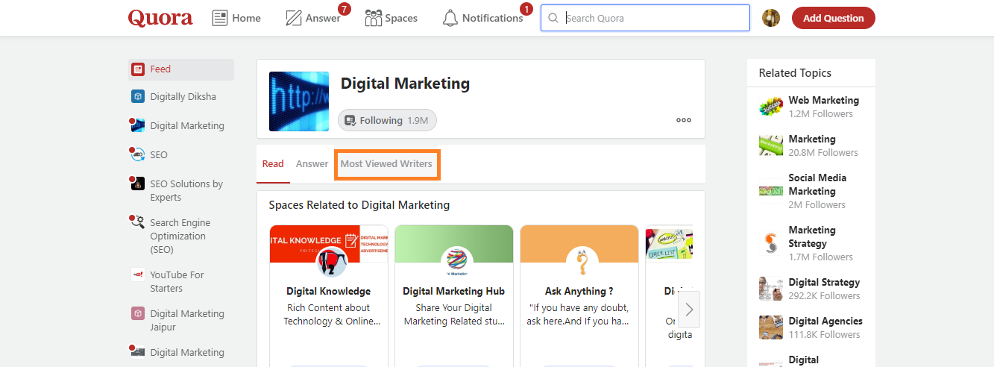
Task: Click the Marketing topic icon
Action: 771,145
